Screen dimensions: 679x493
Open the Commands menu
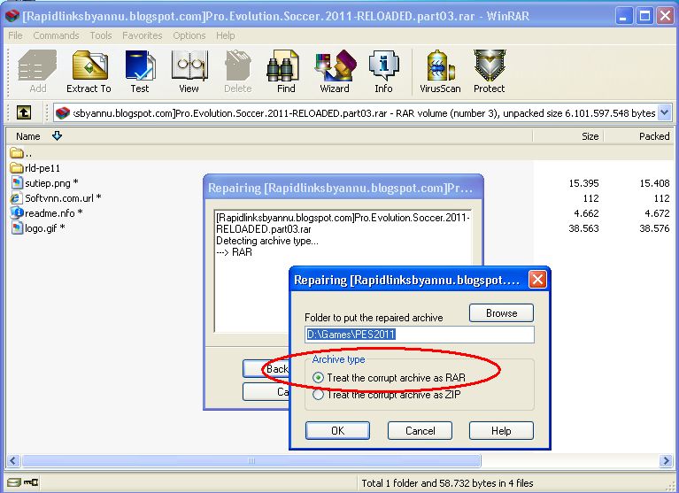pos(56,35)
